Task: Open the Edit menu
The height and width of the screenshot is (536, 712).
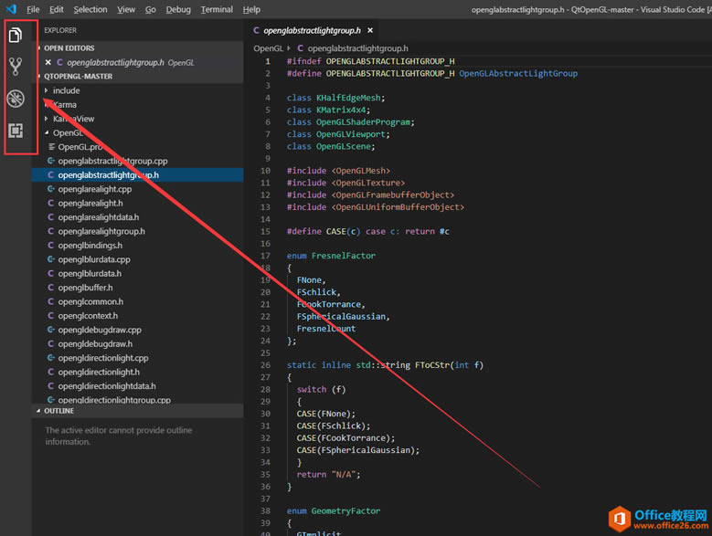Action: click(57, 9)
